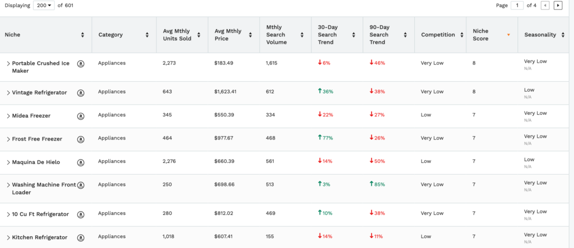Open Amazon icon beside Maquina De Hielo
Screen dimensions: 574x248
tap(81, 162)
